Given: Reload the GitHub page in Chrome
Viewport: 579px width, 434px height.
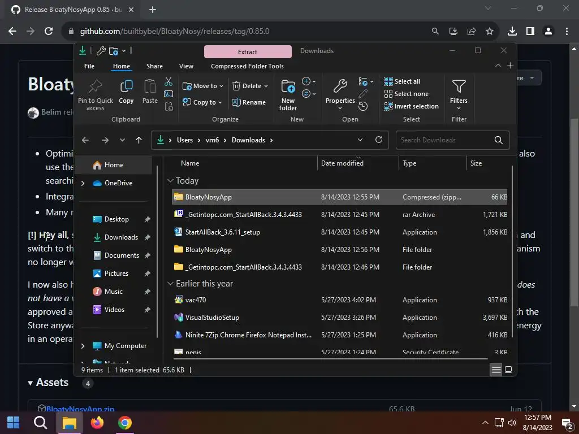Looking at the screenshot, I should [49, 31].
